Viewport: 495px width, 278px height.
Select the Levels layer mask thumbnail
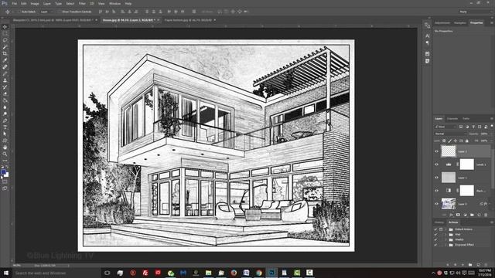tap(466, 164)
